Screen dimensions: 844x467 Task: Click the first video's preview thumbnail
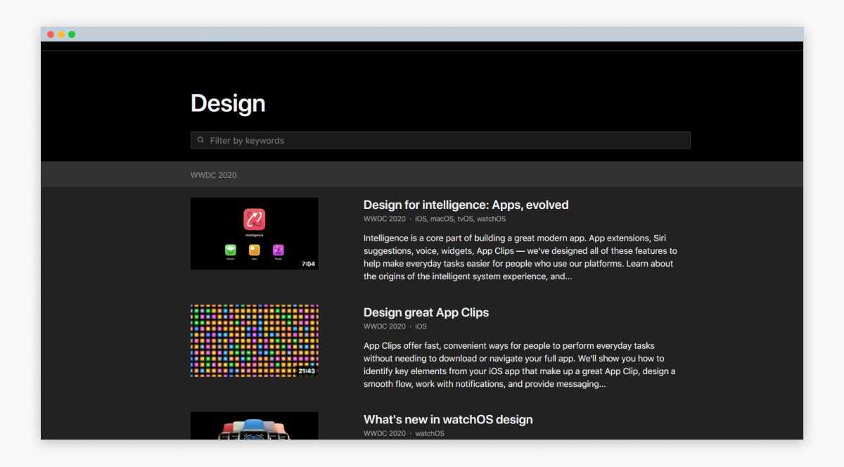point(254,233)
